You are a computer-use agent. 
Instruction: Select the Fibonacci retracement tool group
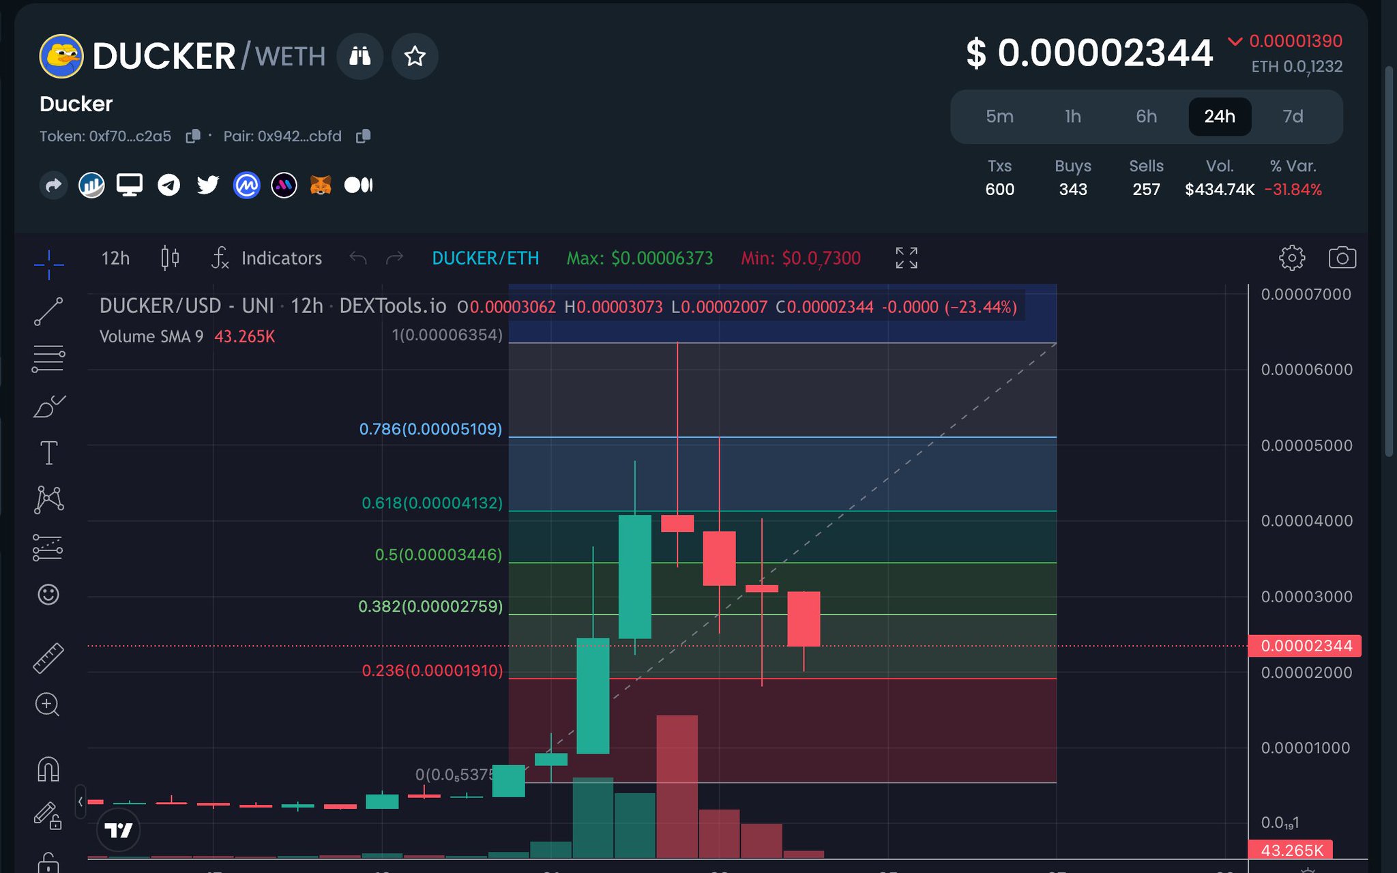(48, 359)
